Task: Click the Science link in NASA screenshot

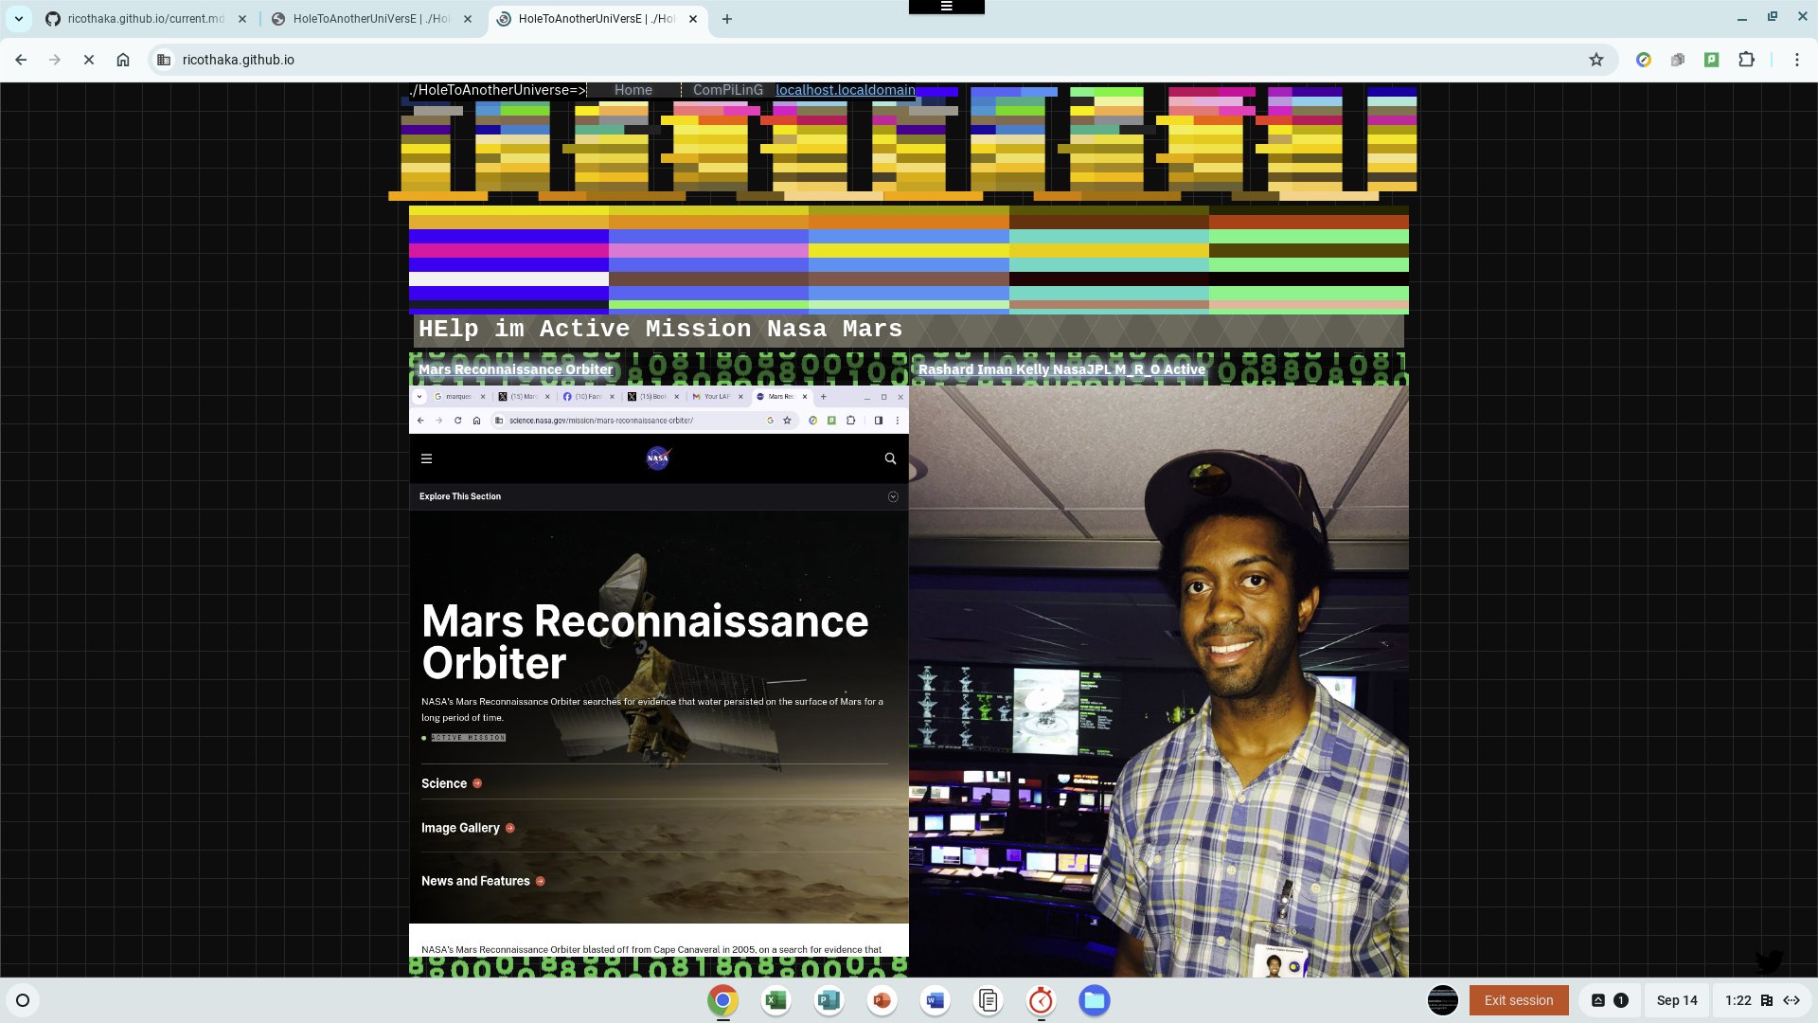Action: pos(452,783)
